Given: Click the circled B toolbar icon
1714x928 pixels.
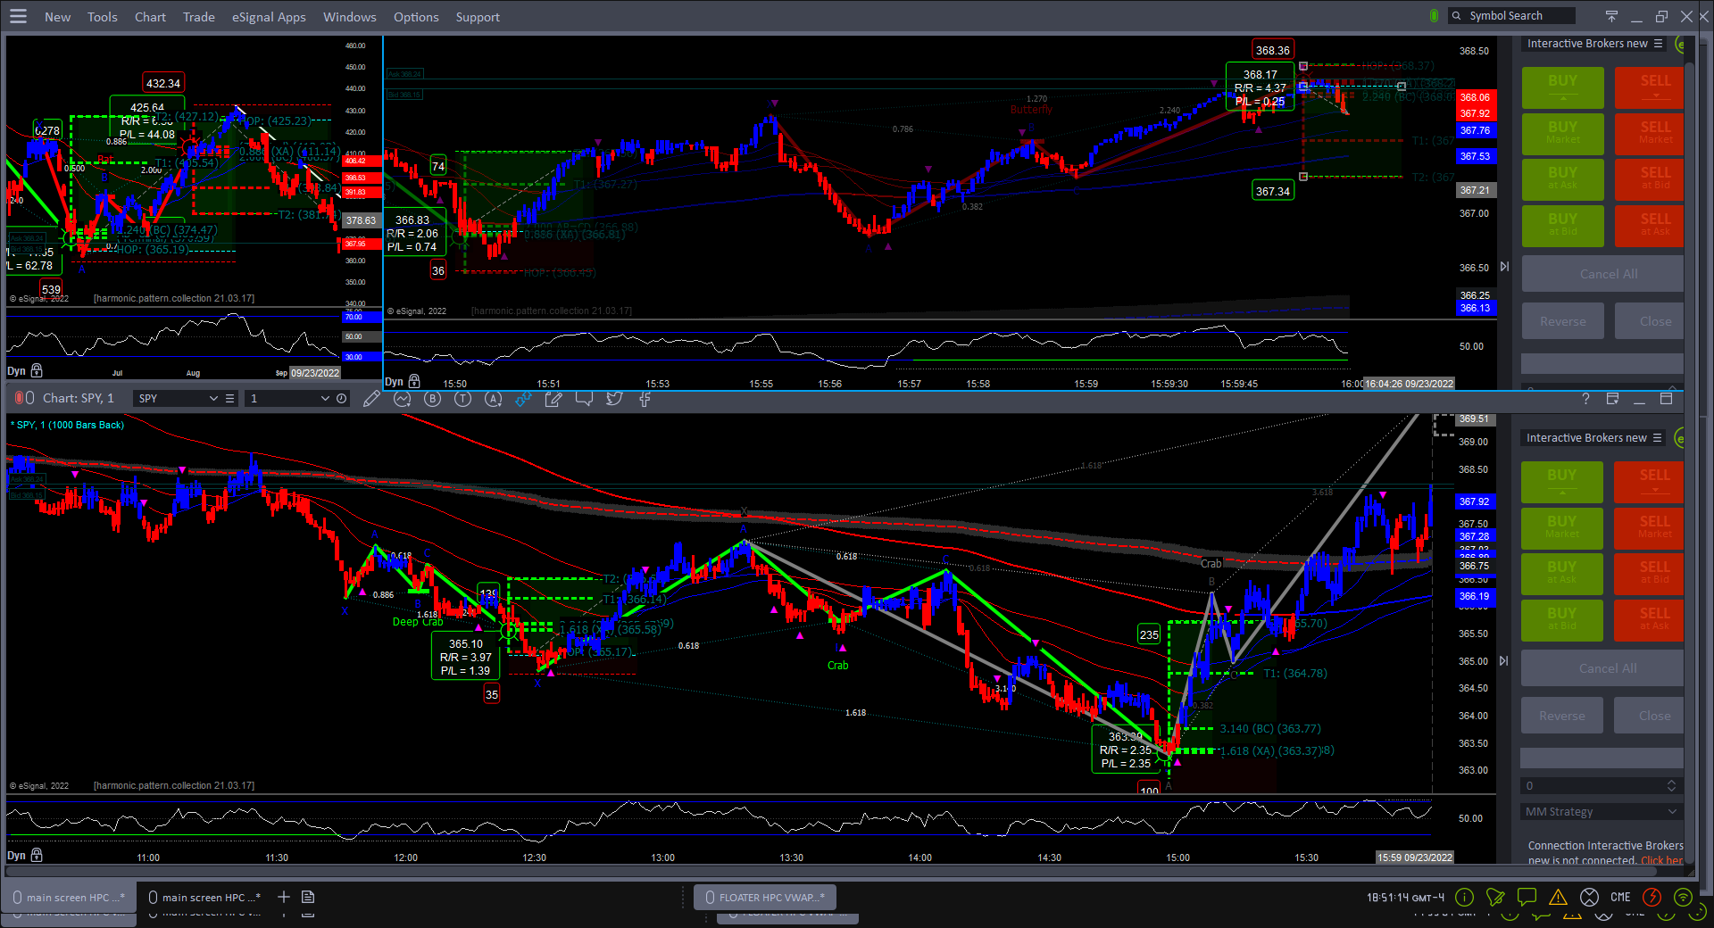Looking at the screenshot, I should pos(433,399).
